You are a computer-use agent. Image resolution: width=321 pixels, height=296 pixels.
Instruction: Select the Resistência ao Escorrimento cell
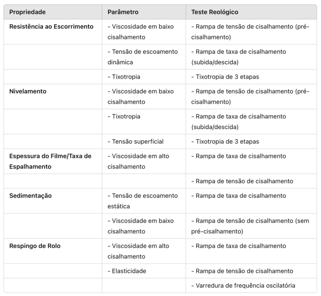click(53, 32)
